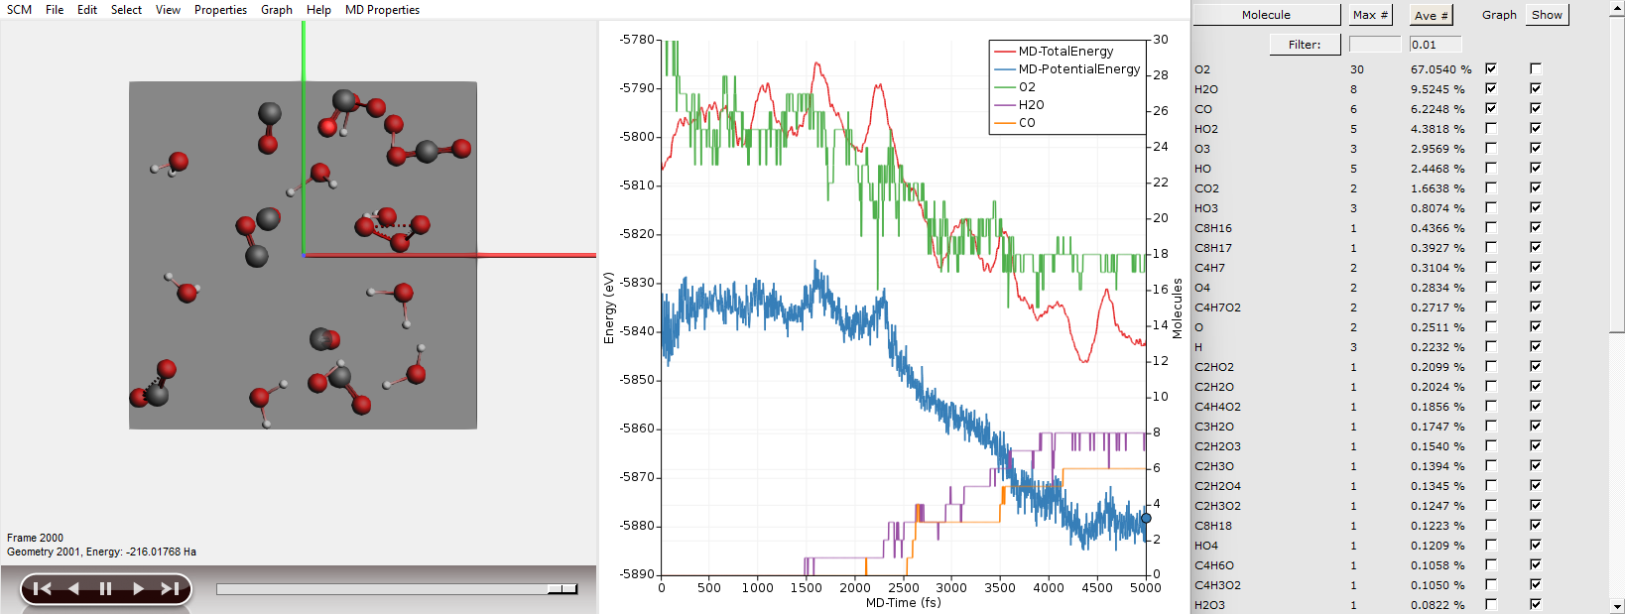This screenshot has width=1625, height=614.
Task: Jump to the first frame
Action: [x=42, y=589]
